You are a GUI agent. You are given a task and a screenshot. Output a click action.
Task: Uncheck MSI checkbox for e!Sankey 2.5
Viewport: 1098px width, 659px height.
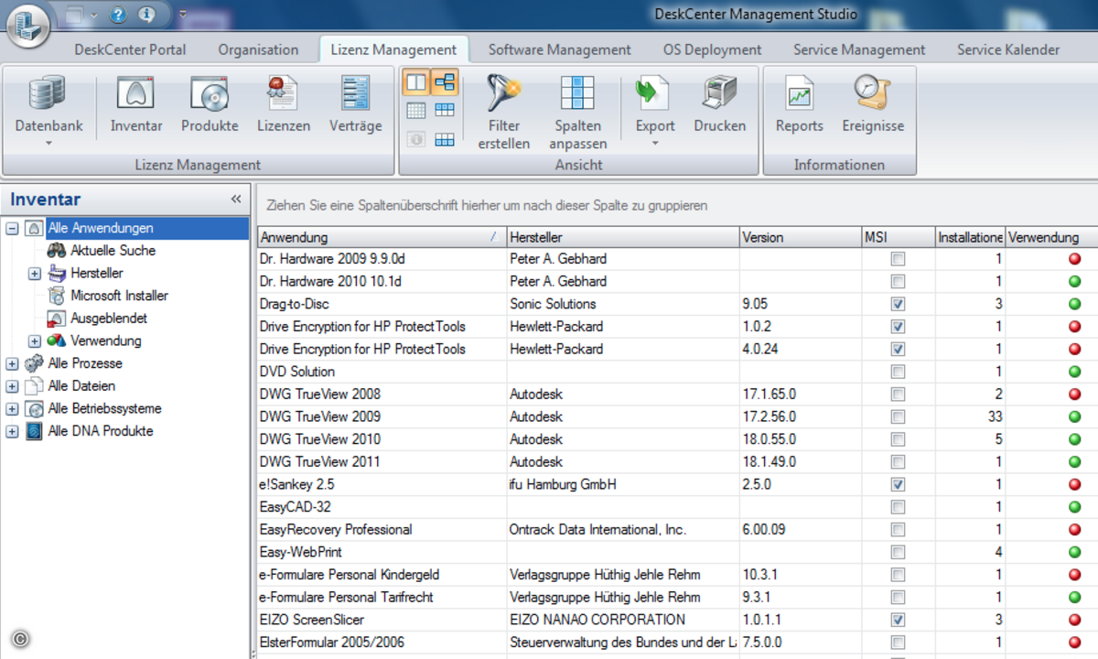(x=898, y=484)
